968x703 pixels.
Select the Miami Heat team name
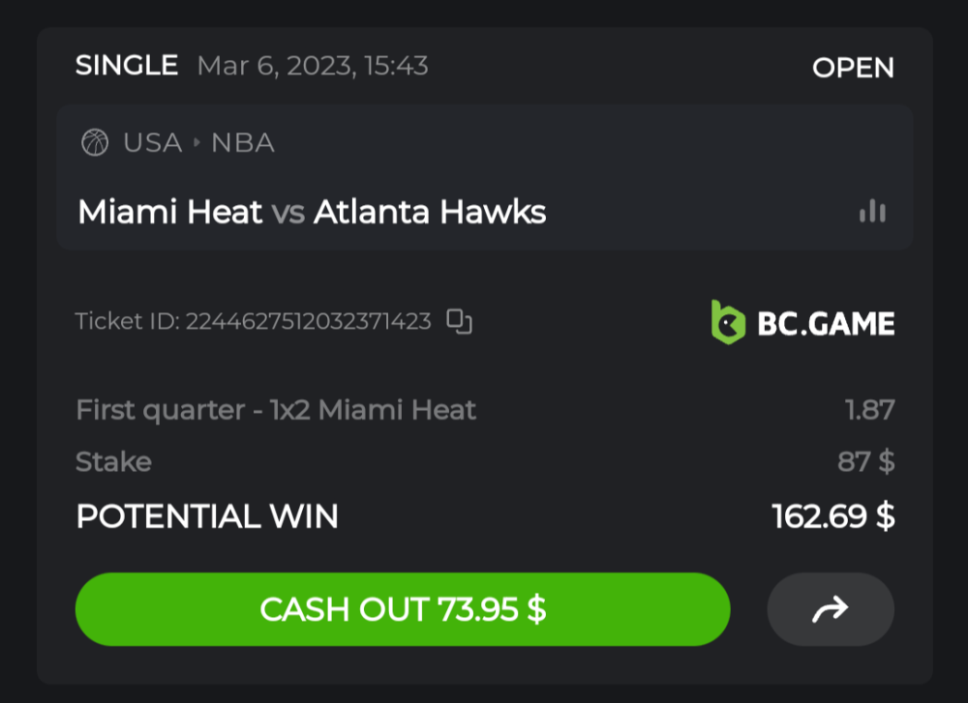coord(169,212)
